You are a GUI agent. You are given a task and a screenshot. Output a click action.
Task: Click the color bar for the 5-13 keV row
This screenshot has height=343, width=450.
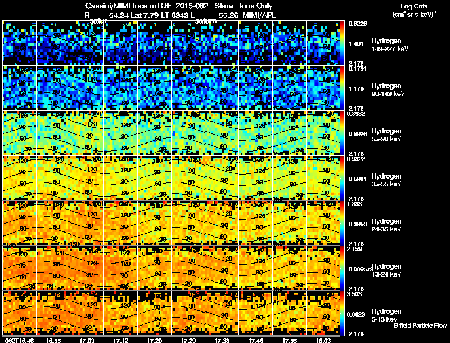tap(342, 313)
